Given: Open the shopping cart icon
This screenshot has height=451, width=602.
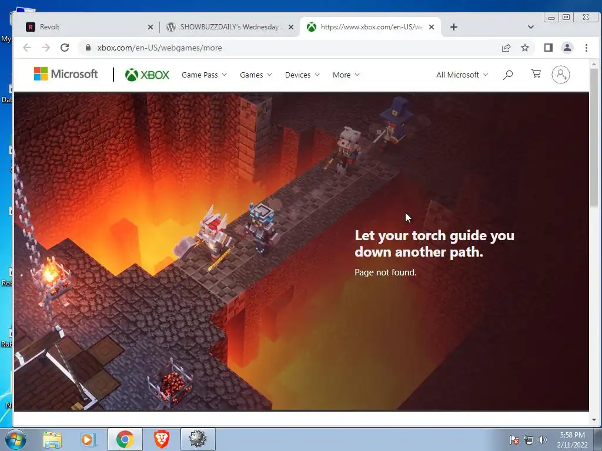Looking at the screenshot, I should [x=536, y=73].
